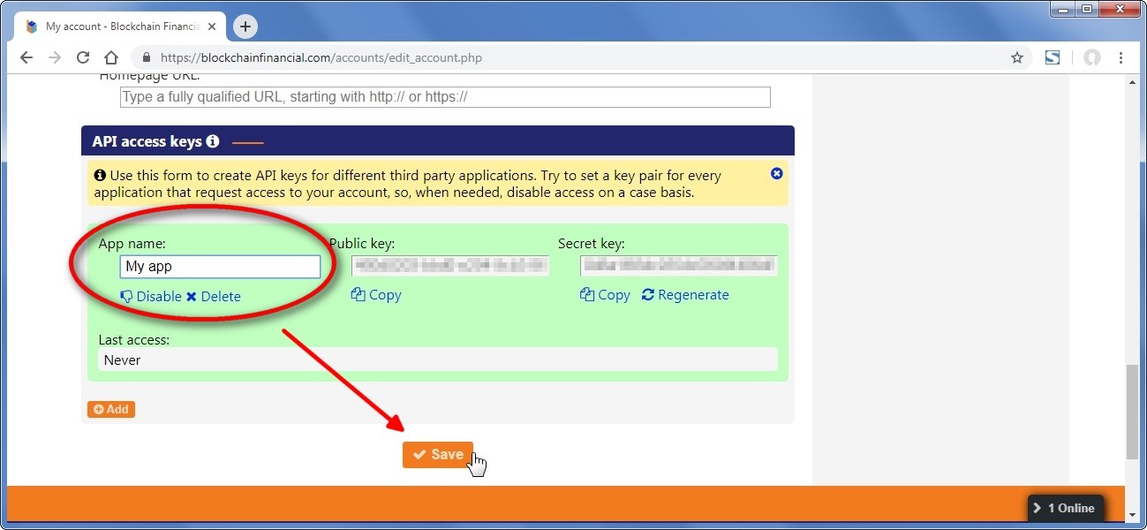Click the page vertical scrollbar thumb
The image size is (1147, 530).
(x=1132, y=411)
